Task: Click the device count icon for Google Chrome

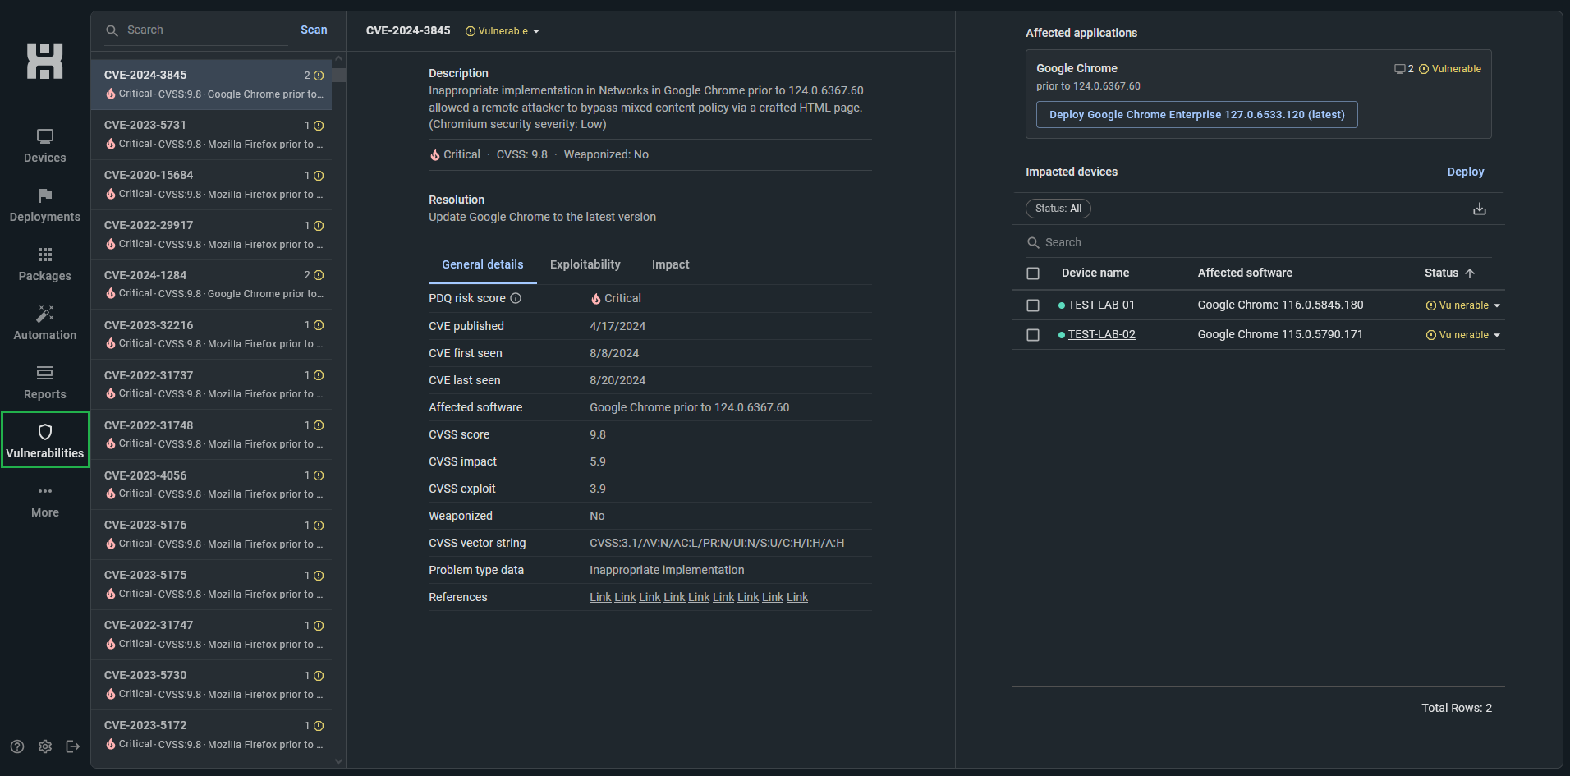Action: (x=1399, y=69)
